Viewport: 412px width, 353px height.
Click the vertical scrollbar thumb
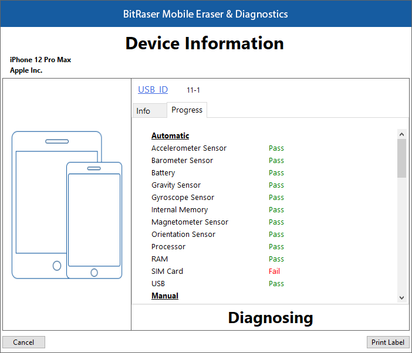(401, 158)
